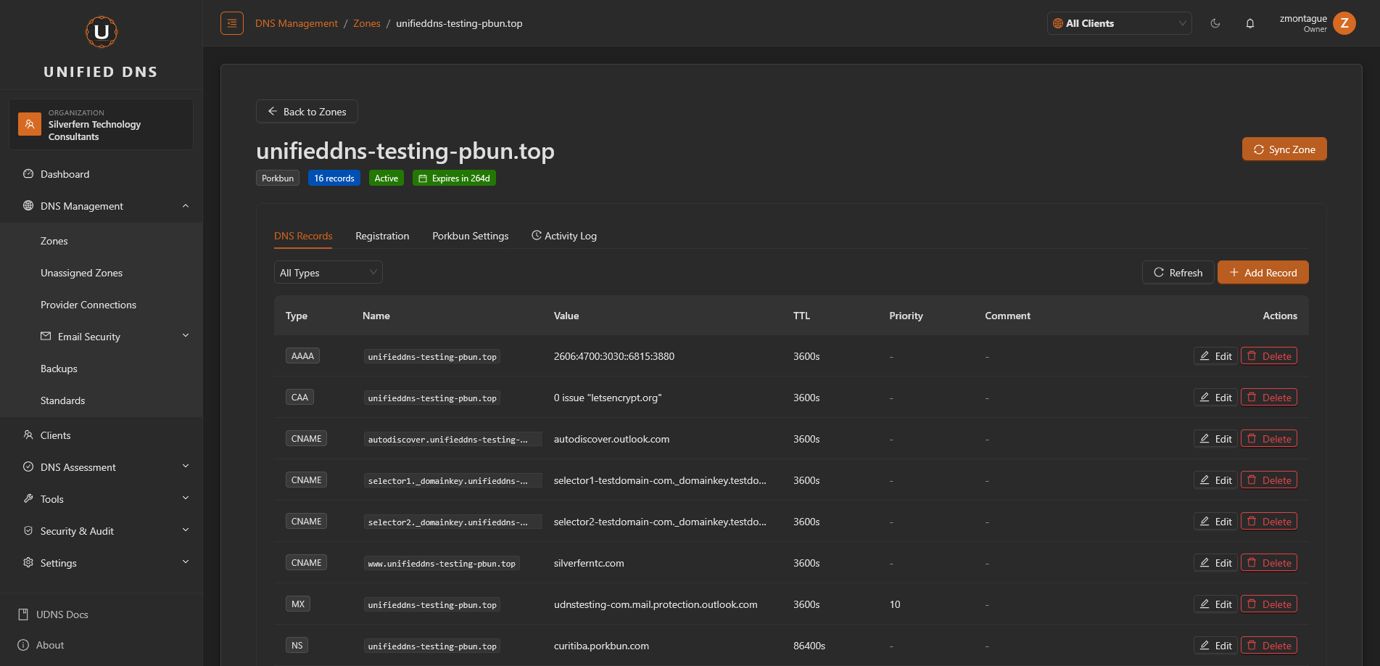Image resolution: width=1380 pixels, height=666 pixels.
Task: Open Clients in the sidebar
Action: coord(101,435)
